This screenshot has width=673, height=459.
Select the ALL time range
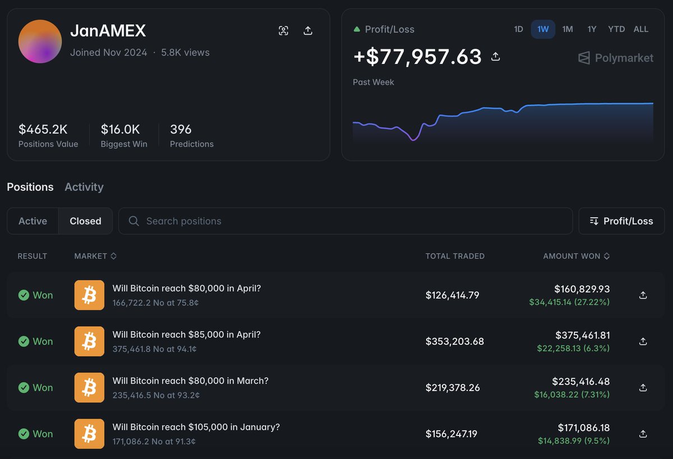point(641,29)
